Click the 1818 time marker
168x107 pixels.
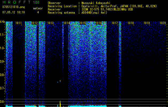pyautogui.click(x=131, y=23)
